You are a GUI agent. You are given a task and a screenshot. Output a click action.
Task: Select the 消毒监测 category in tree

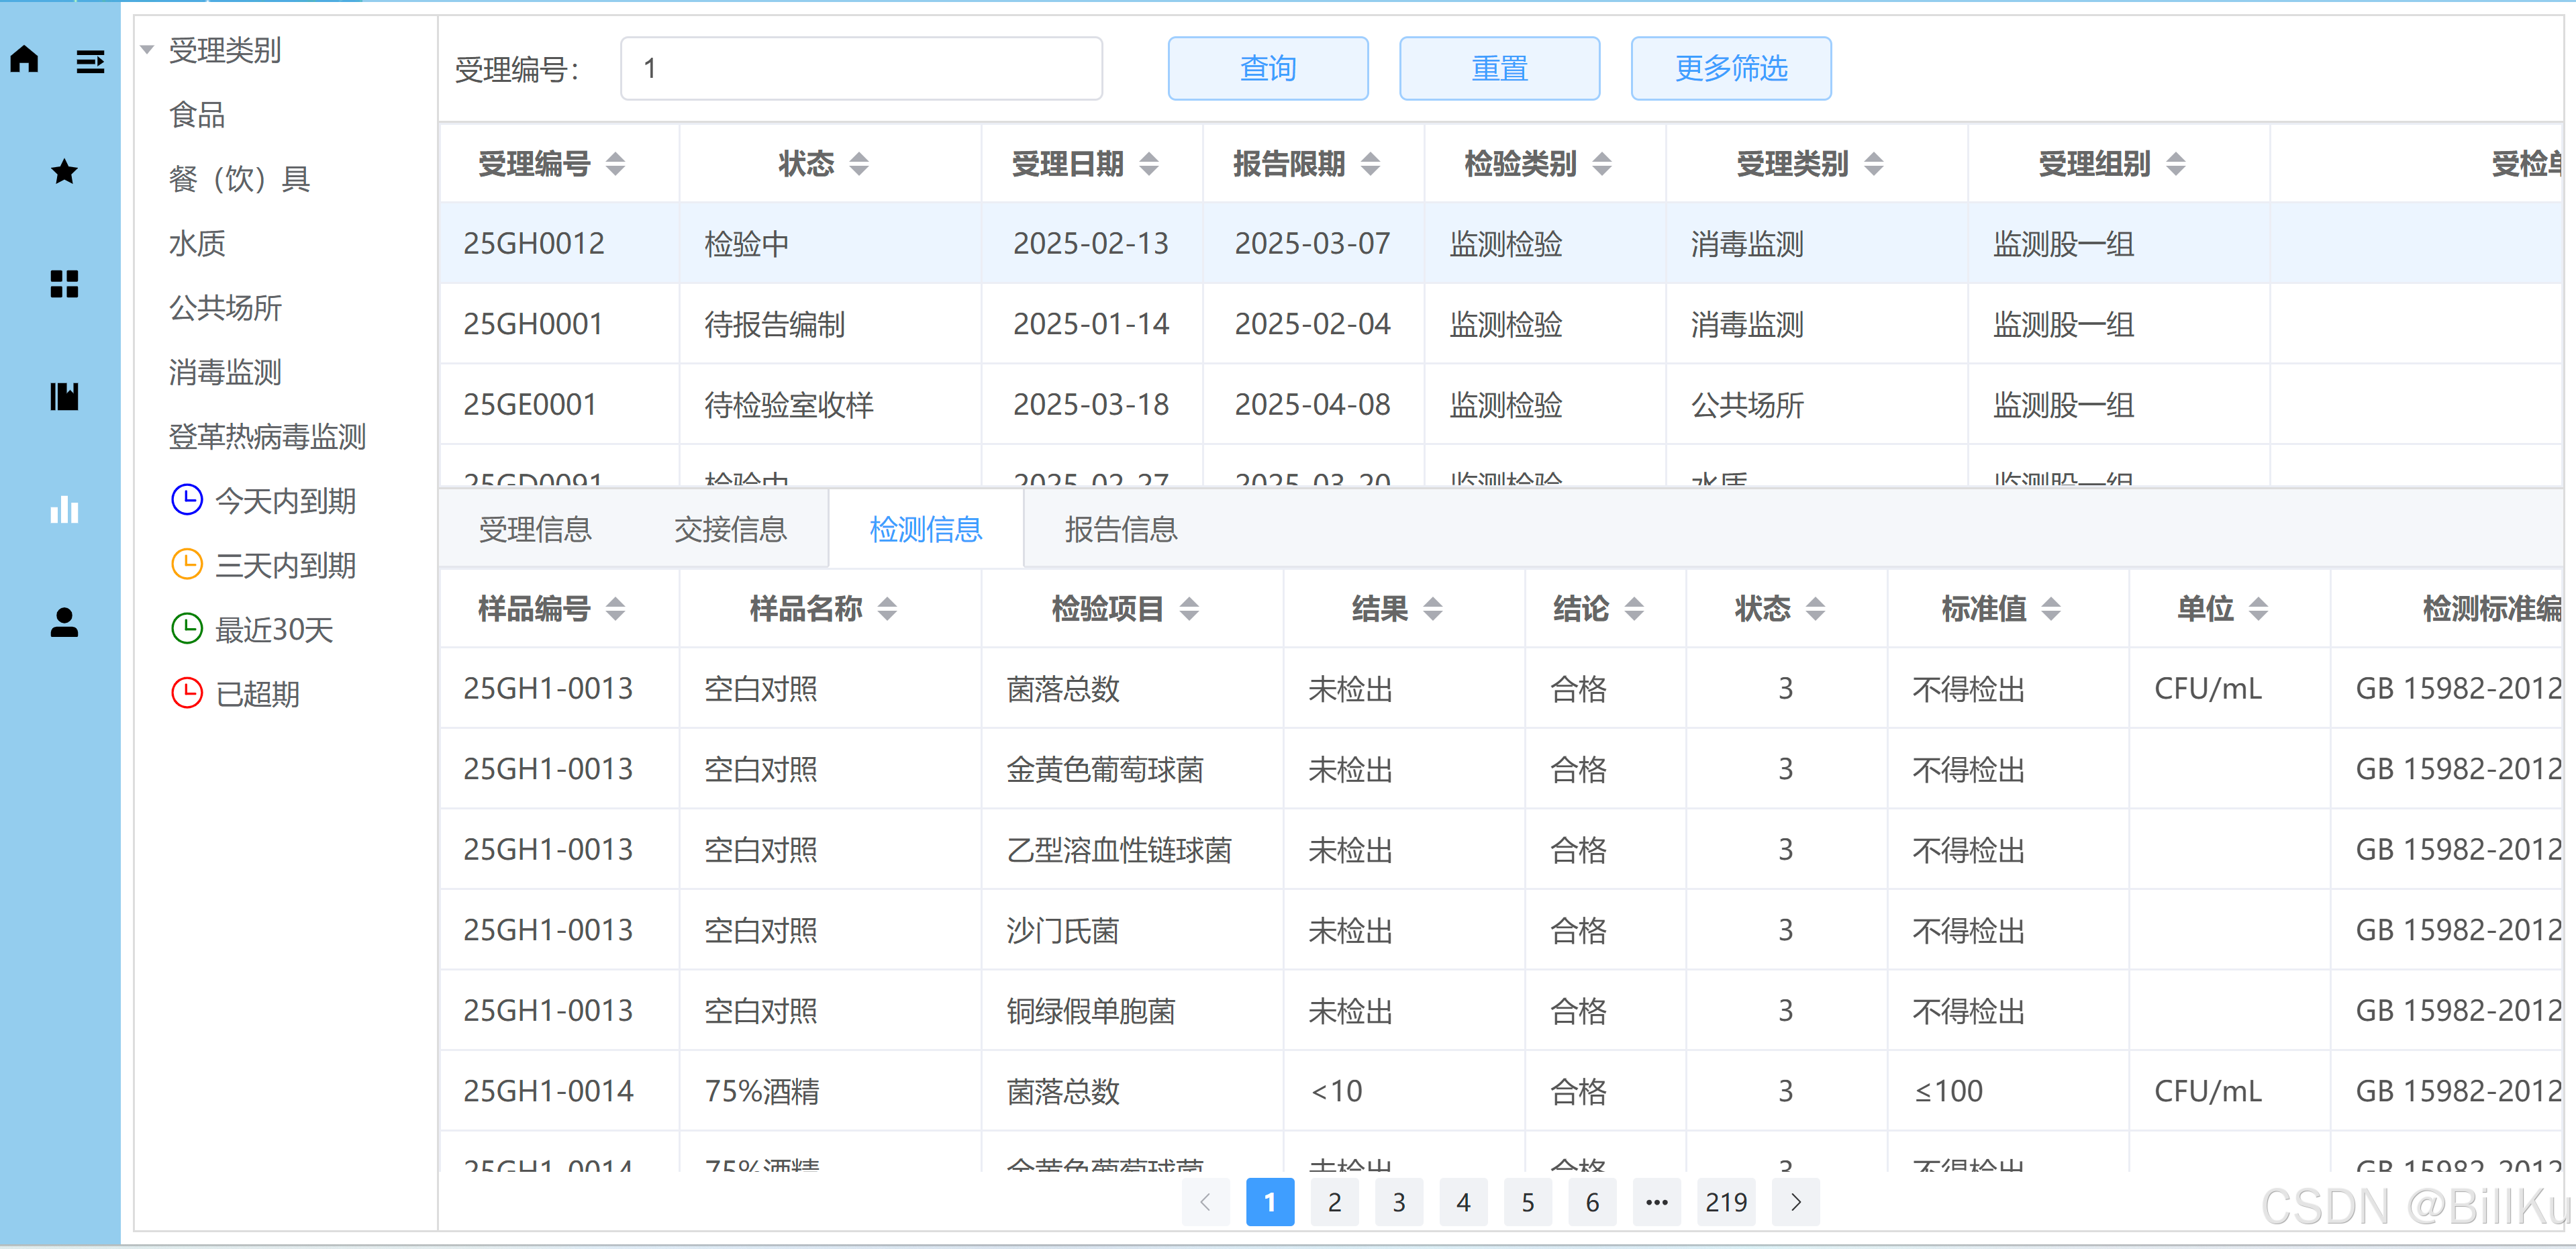point(225,372)
